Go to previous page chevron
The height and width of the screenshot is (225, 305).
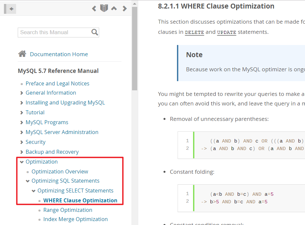94,9
